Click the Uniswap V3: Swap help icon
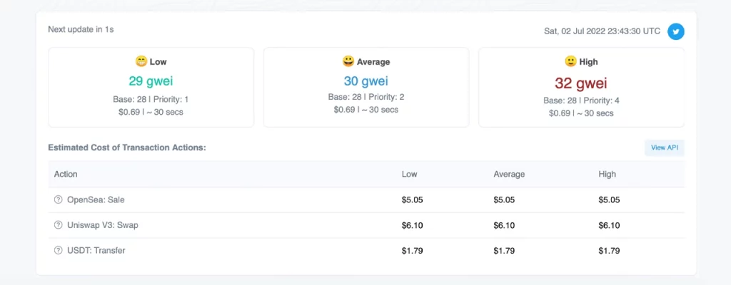This screenshot has width=731, height=285. tap(59, 225)
